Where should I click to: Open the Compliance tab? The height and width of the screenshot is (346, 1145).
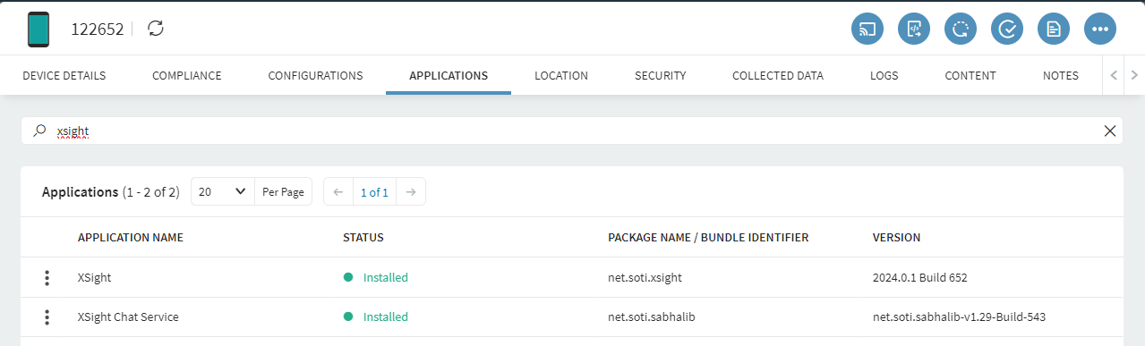pyautogui.click(x=187, y=76)
